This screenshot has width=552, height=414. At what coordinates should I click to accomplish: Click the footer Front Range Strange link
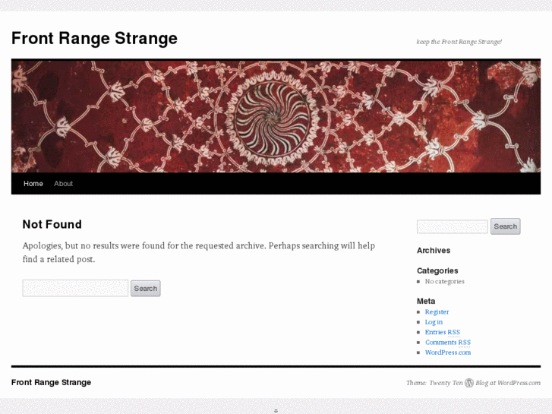pyautogui.click(x=51, y=383)
